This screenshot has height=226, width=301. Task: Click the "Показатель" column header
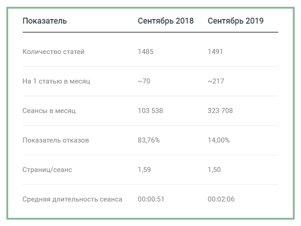(44, 21)
